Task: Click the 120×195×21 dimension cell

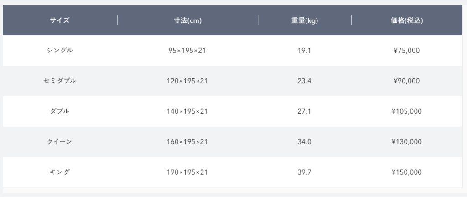Action: pyautogui.click(x=187, y=81)
